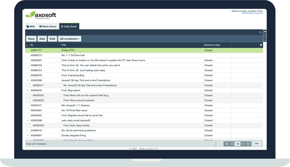Image resolution: width=290 pixels, height=167 pixels.
Task: Open the 100 page size dropdown
Action: [257, 144]
